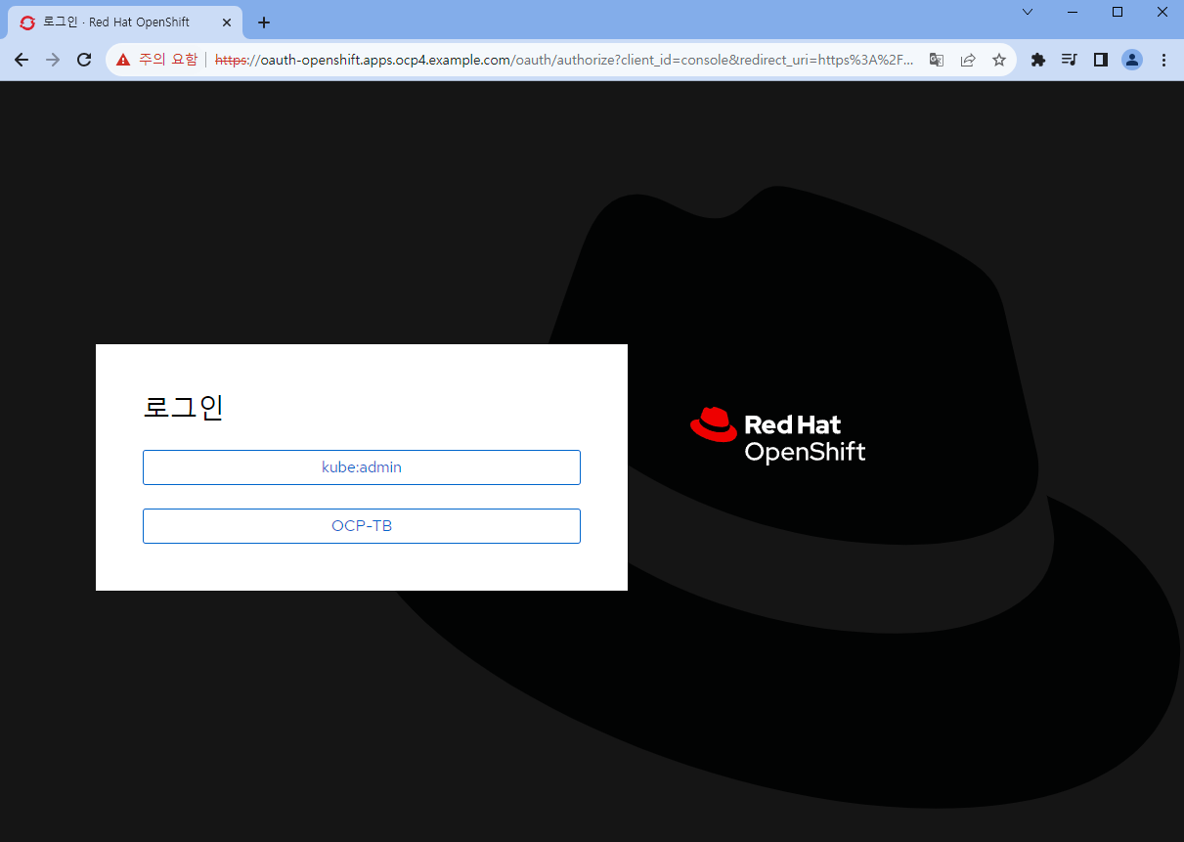Minimize the Chrome window
Image resolution: width=1184 pixels, height=842 pixels.
click(x=1073, y=12)
